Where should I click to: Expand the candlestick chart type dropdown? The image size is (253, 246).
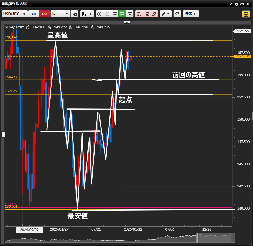click(x=87, y=14)
